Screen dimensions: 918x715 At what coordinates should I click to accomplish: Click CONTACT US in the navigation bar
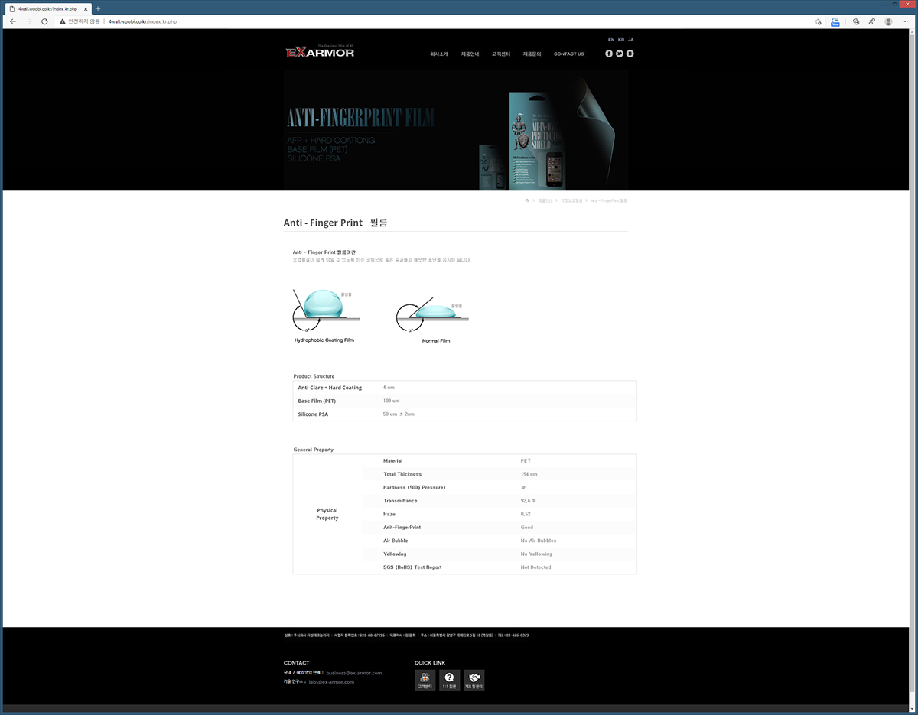click(568, 54)
